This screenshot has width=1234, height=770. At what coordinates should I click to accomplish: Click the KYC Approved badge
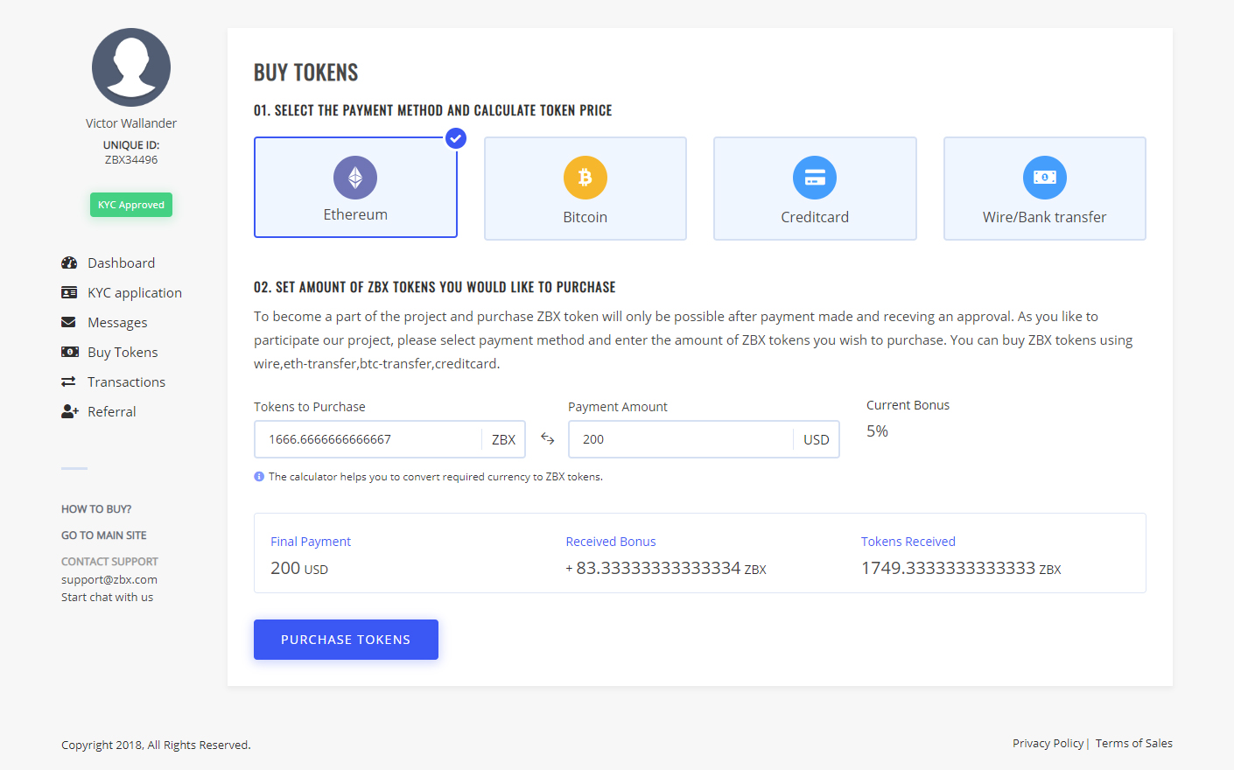[x=131, y=205]
